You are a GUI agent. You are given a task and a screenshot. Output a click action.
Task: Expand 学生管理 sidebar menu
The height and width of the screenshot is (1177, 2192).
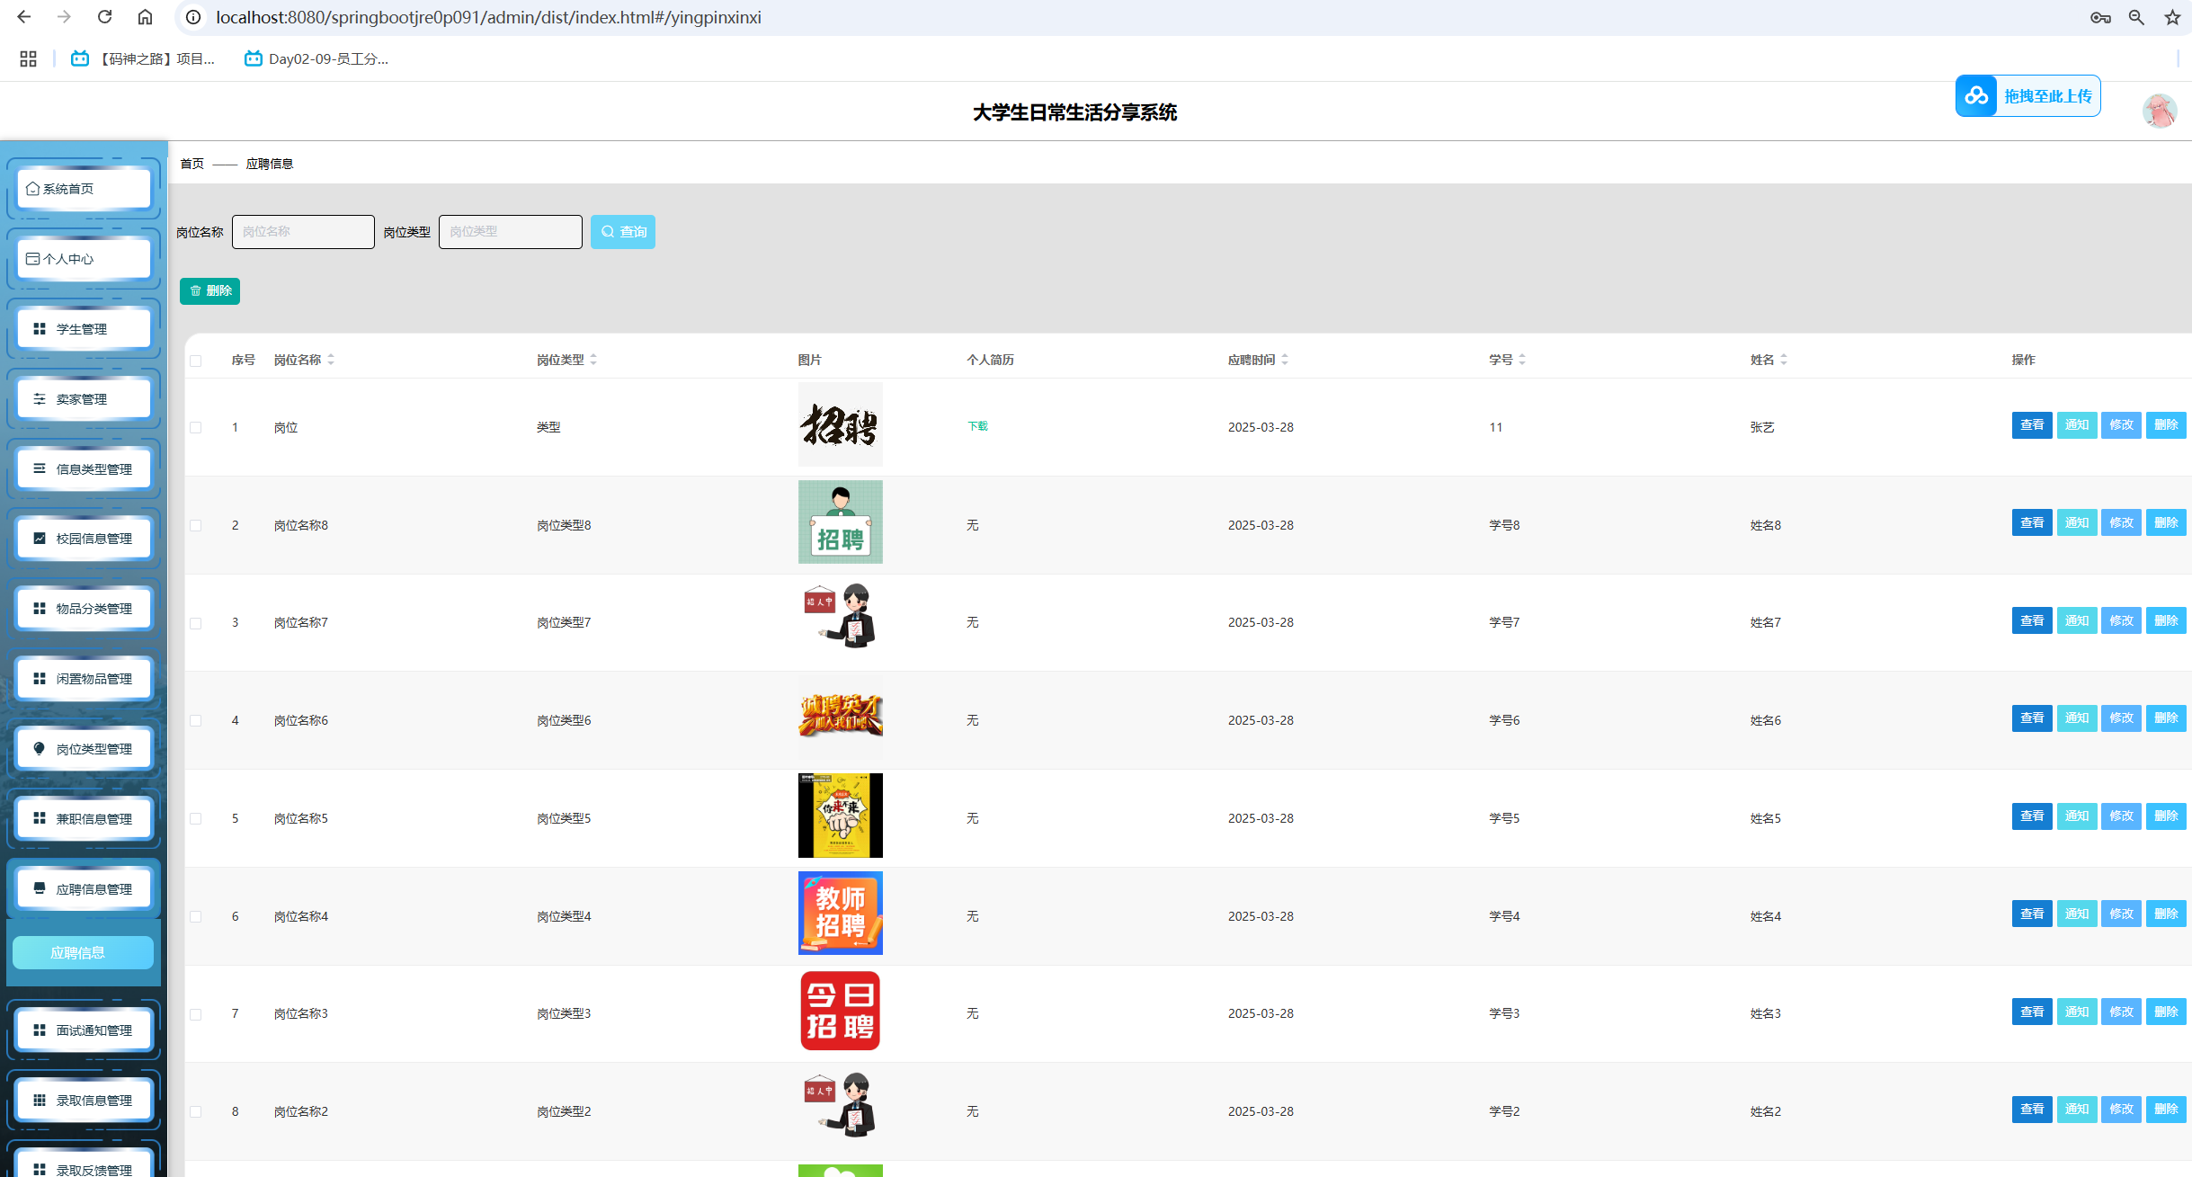point(84,329)
